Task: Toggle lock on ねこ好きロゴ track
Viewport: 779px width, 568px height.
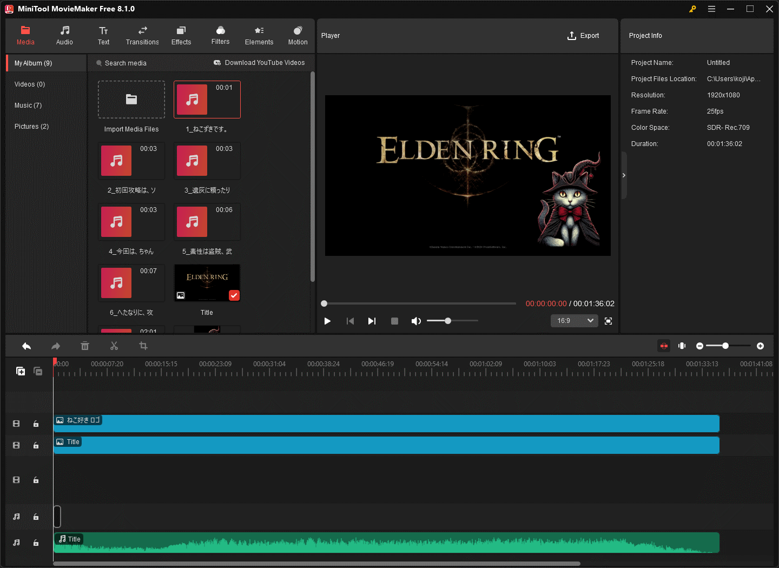Action: (36, 424)
